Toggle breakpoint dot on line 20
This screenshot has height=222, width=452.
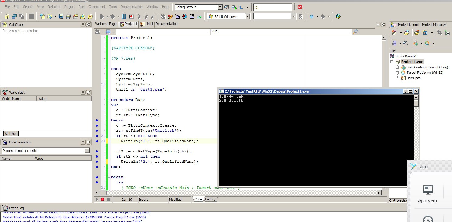pyautogui.click(x=97, y=136)
